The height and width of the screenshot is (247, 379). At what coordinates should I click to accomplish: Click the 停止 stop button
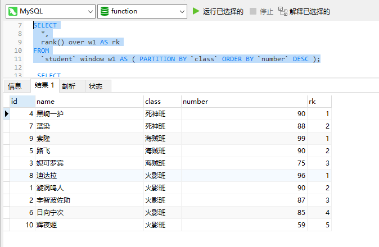(261, 11)
